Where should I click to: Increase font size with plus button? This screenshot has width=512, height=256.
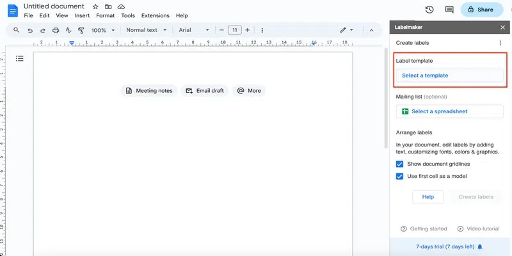pyautogui.click(x=247, y=30)
